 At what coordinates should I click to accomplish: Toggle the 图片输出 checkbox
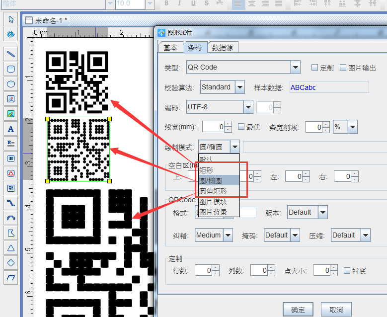point(343,68)
